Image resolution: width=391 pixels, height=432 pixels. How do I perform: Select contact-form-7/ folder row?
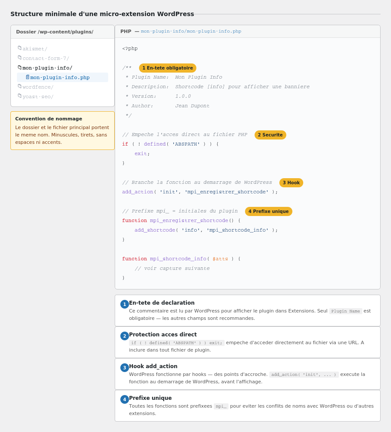tap(63, 58)
